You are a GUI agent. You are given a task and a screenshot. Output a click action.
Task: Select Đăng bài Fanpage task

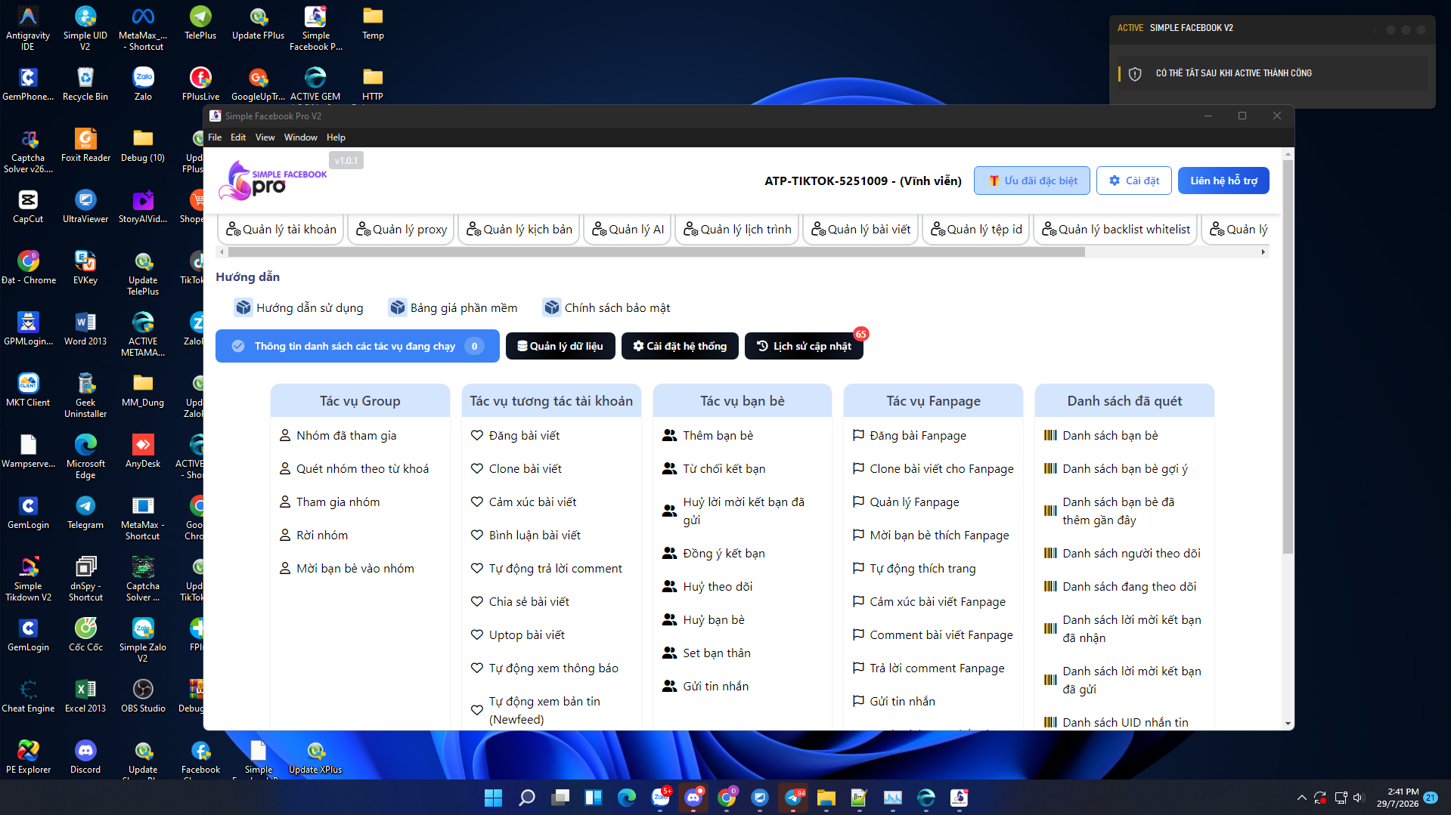click(x=909, y=436)
